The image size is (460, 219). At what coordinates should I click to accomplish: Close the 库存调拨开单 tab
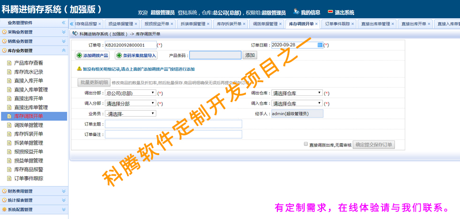(316, 24)
